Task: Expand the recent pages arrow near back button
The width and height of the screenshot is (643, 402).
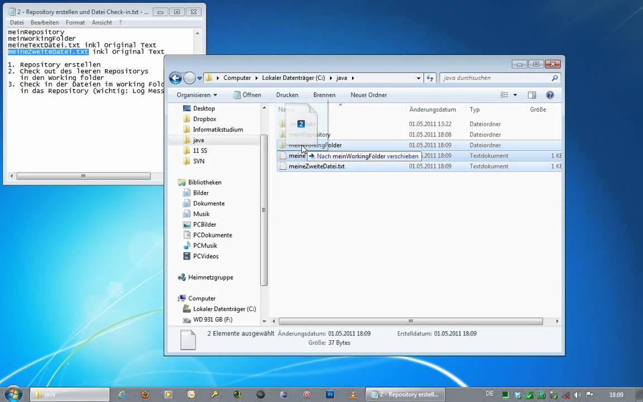Action: pyautogui.click(x=199, y=78)
